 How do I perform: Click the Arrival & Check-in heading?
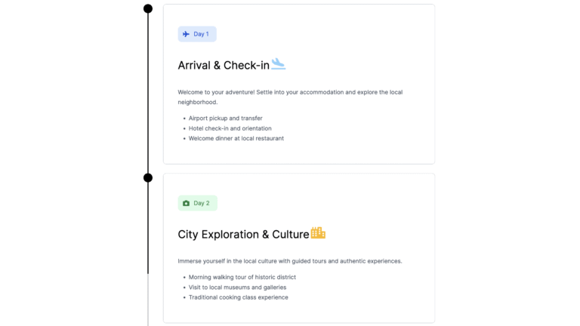pyautogui.click(x=224, y=65)
